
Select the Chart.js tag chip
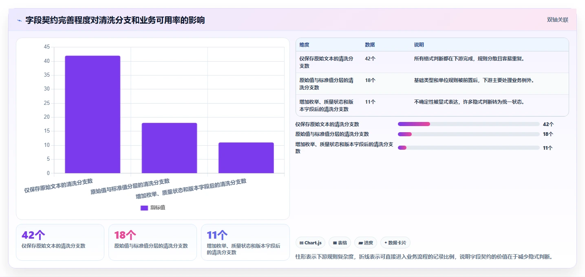310,243
